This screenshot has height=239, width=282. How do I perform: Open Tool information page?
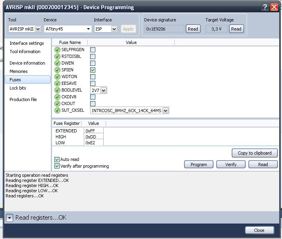click(25, 52)
